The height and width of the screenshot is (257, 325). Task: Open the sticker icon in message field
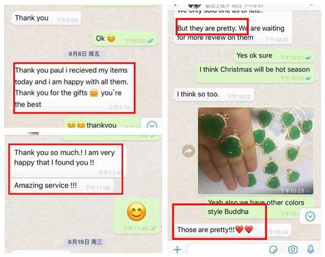coord(273,249)
